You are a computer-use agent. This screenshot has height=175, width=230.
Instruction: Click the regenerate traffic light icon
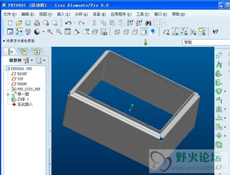[145, 42]
